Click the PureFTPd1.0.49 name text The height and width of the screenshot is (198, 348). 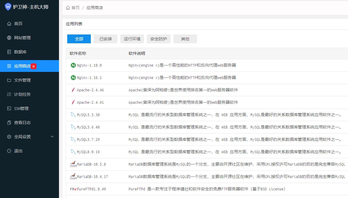(x=91, y=189)
